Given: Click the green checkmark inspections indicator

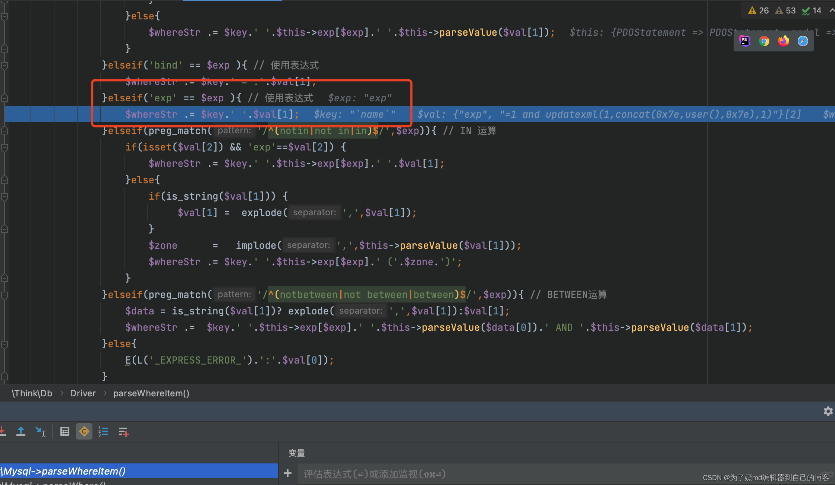Looking at the screenshot, I should (x=806, y=10).
